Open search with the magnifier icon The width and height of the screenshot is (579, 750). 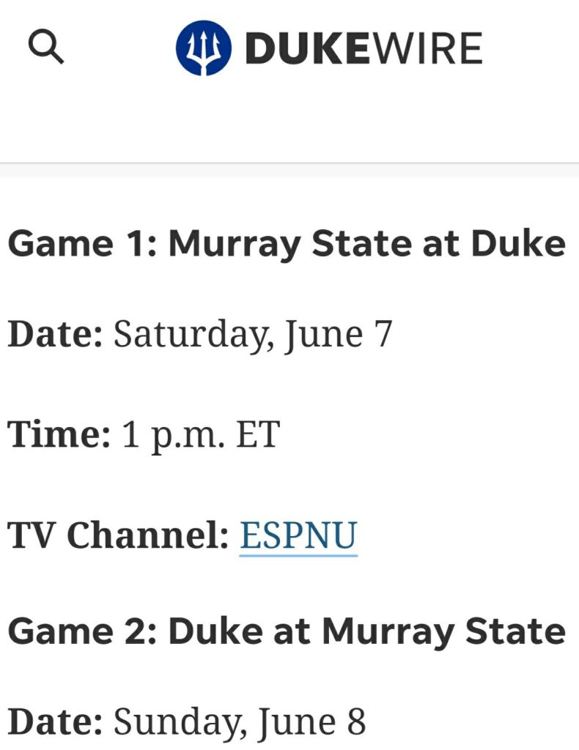(46, 48)
